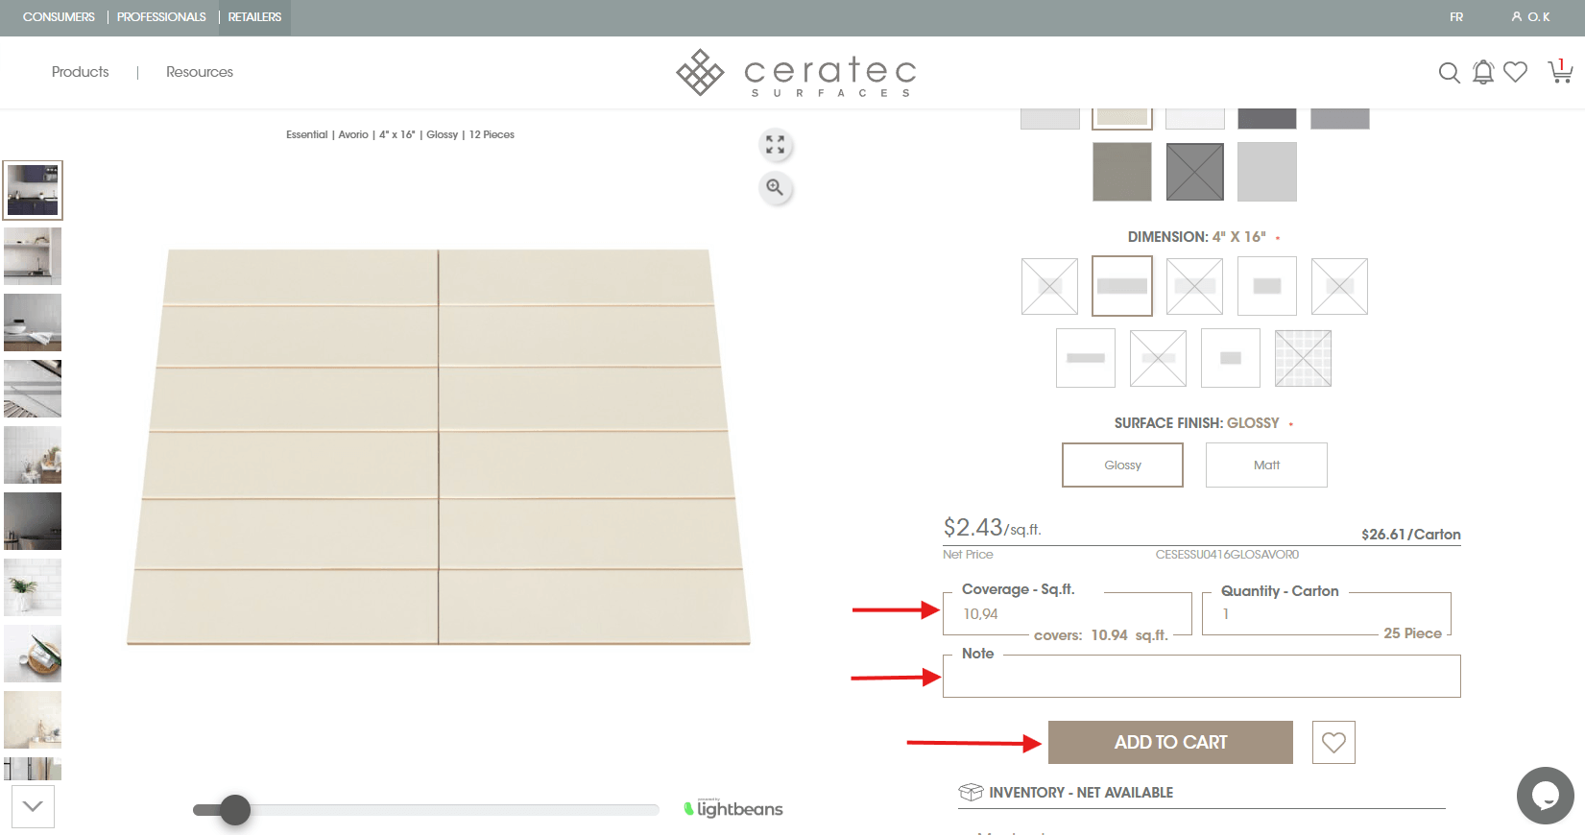View the white shelf kitchen thumbnail
This screenshot has height=835, width=1585.
(x=33, y=256)
